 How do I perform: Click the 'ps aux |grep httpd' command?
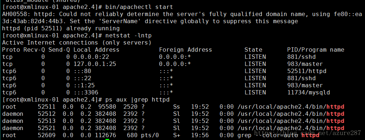(x=137, y=100)
